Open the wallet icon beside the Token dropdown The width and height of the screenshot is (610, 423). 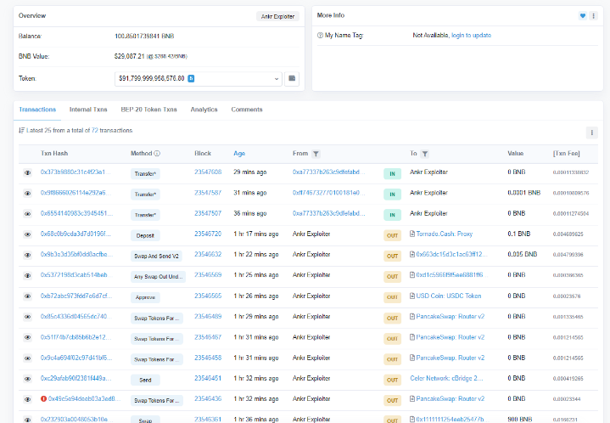(292, 78)
